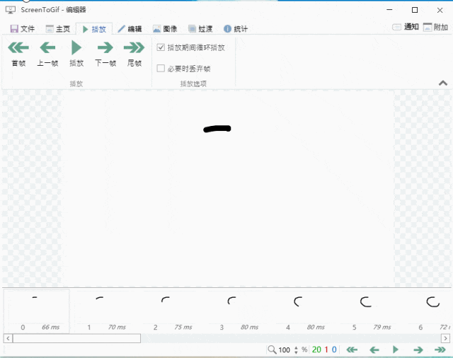This screenshot has width=453, height=358.
Task: Go to first frame via status bar icon
Action: (x=352, y=350)
